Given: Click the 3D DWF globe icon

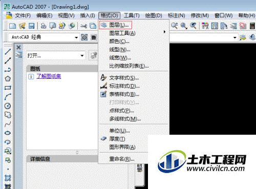Looking at the screenshot, I should [72, 26].
